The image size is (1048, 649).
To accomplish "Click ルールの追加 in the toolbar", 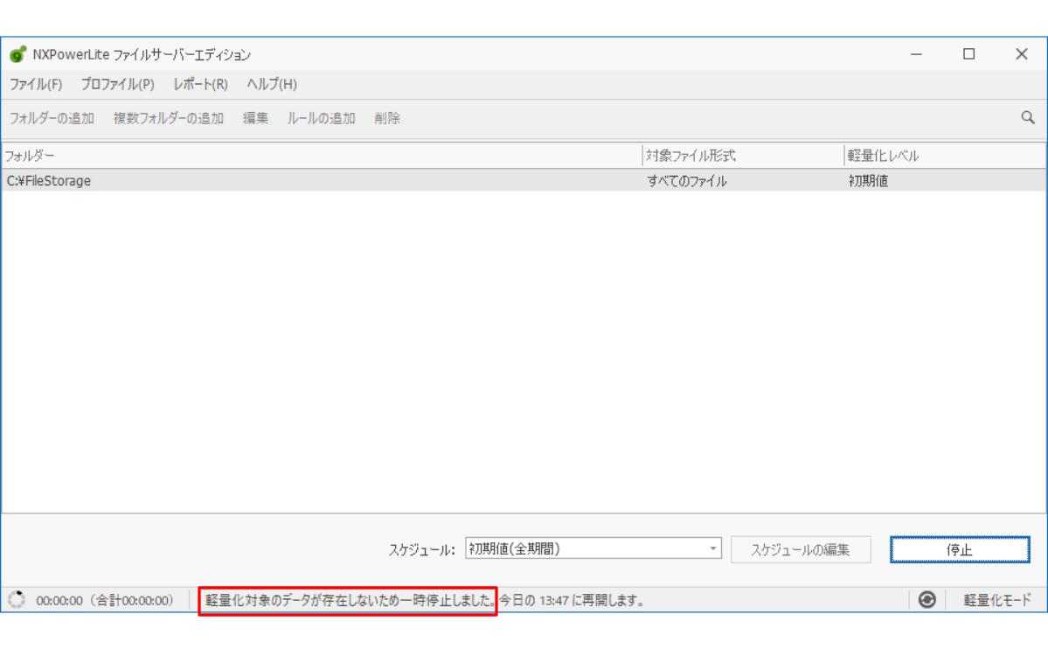I will pos(321,118).
